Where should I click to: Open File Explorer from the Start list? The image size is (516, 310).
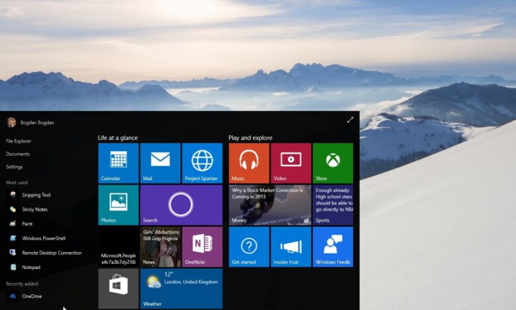[19, 141]
